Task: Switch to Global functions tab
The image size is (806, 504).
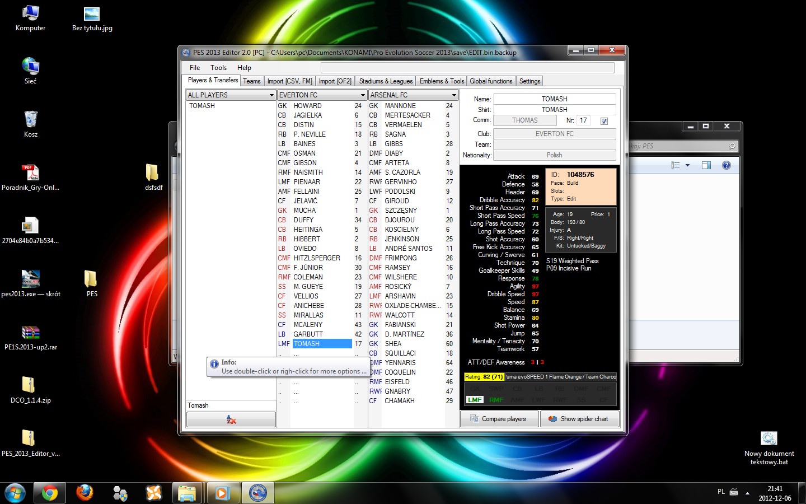Action: click(491, 81)
